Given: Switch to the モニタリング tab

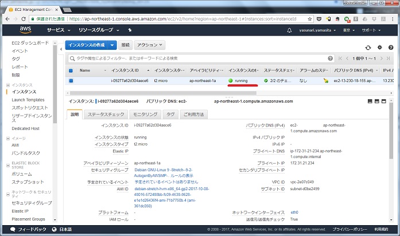Looking at the screenshot, I should click(x=145, y=115).
